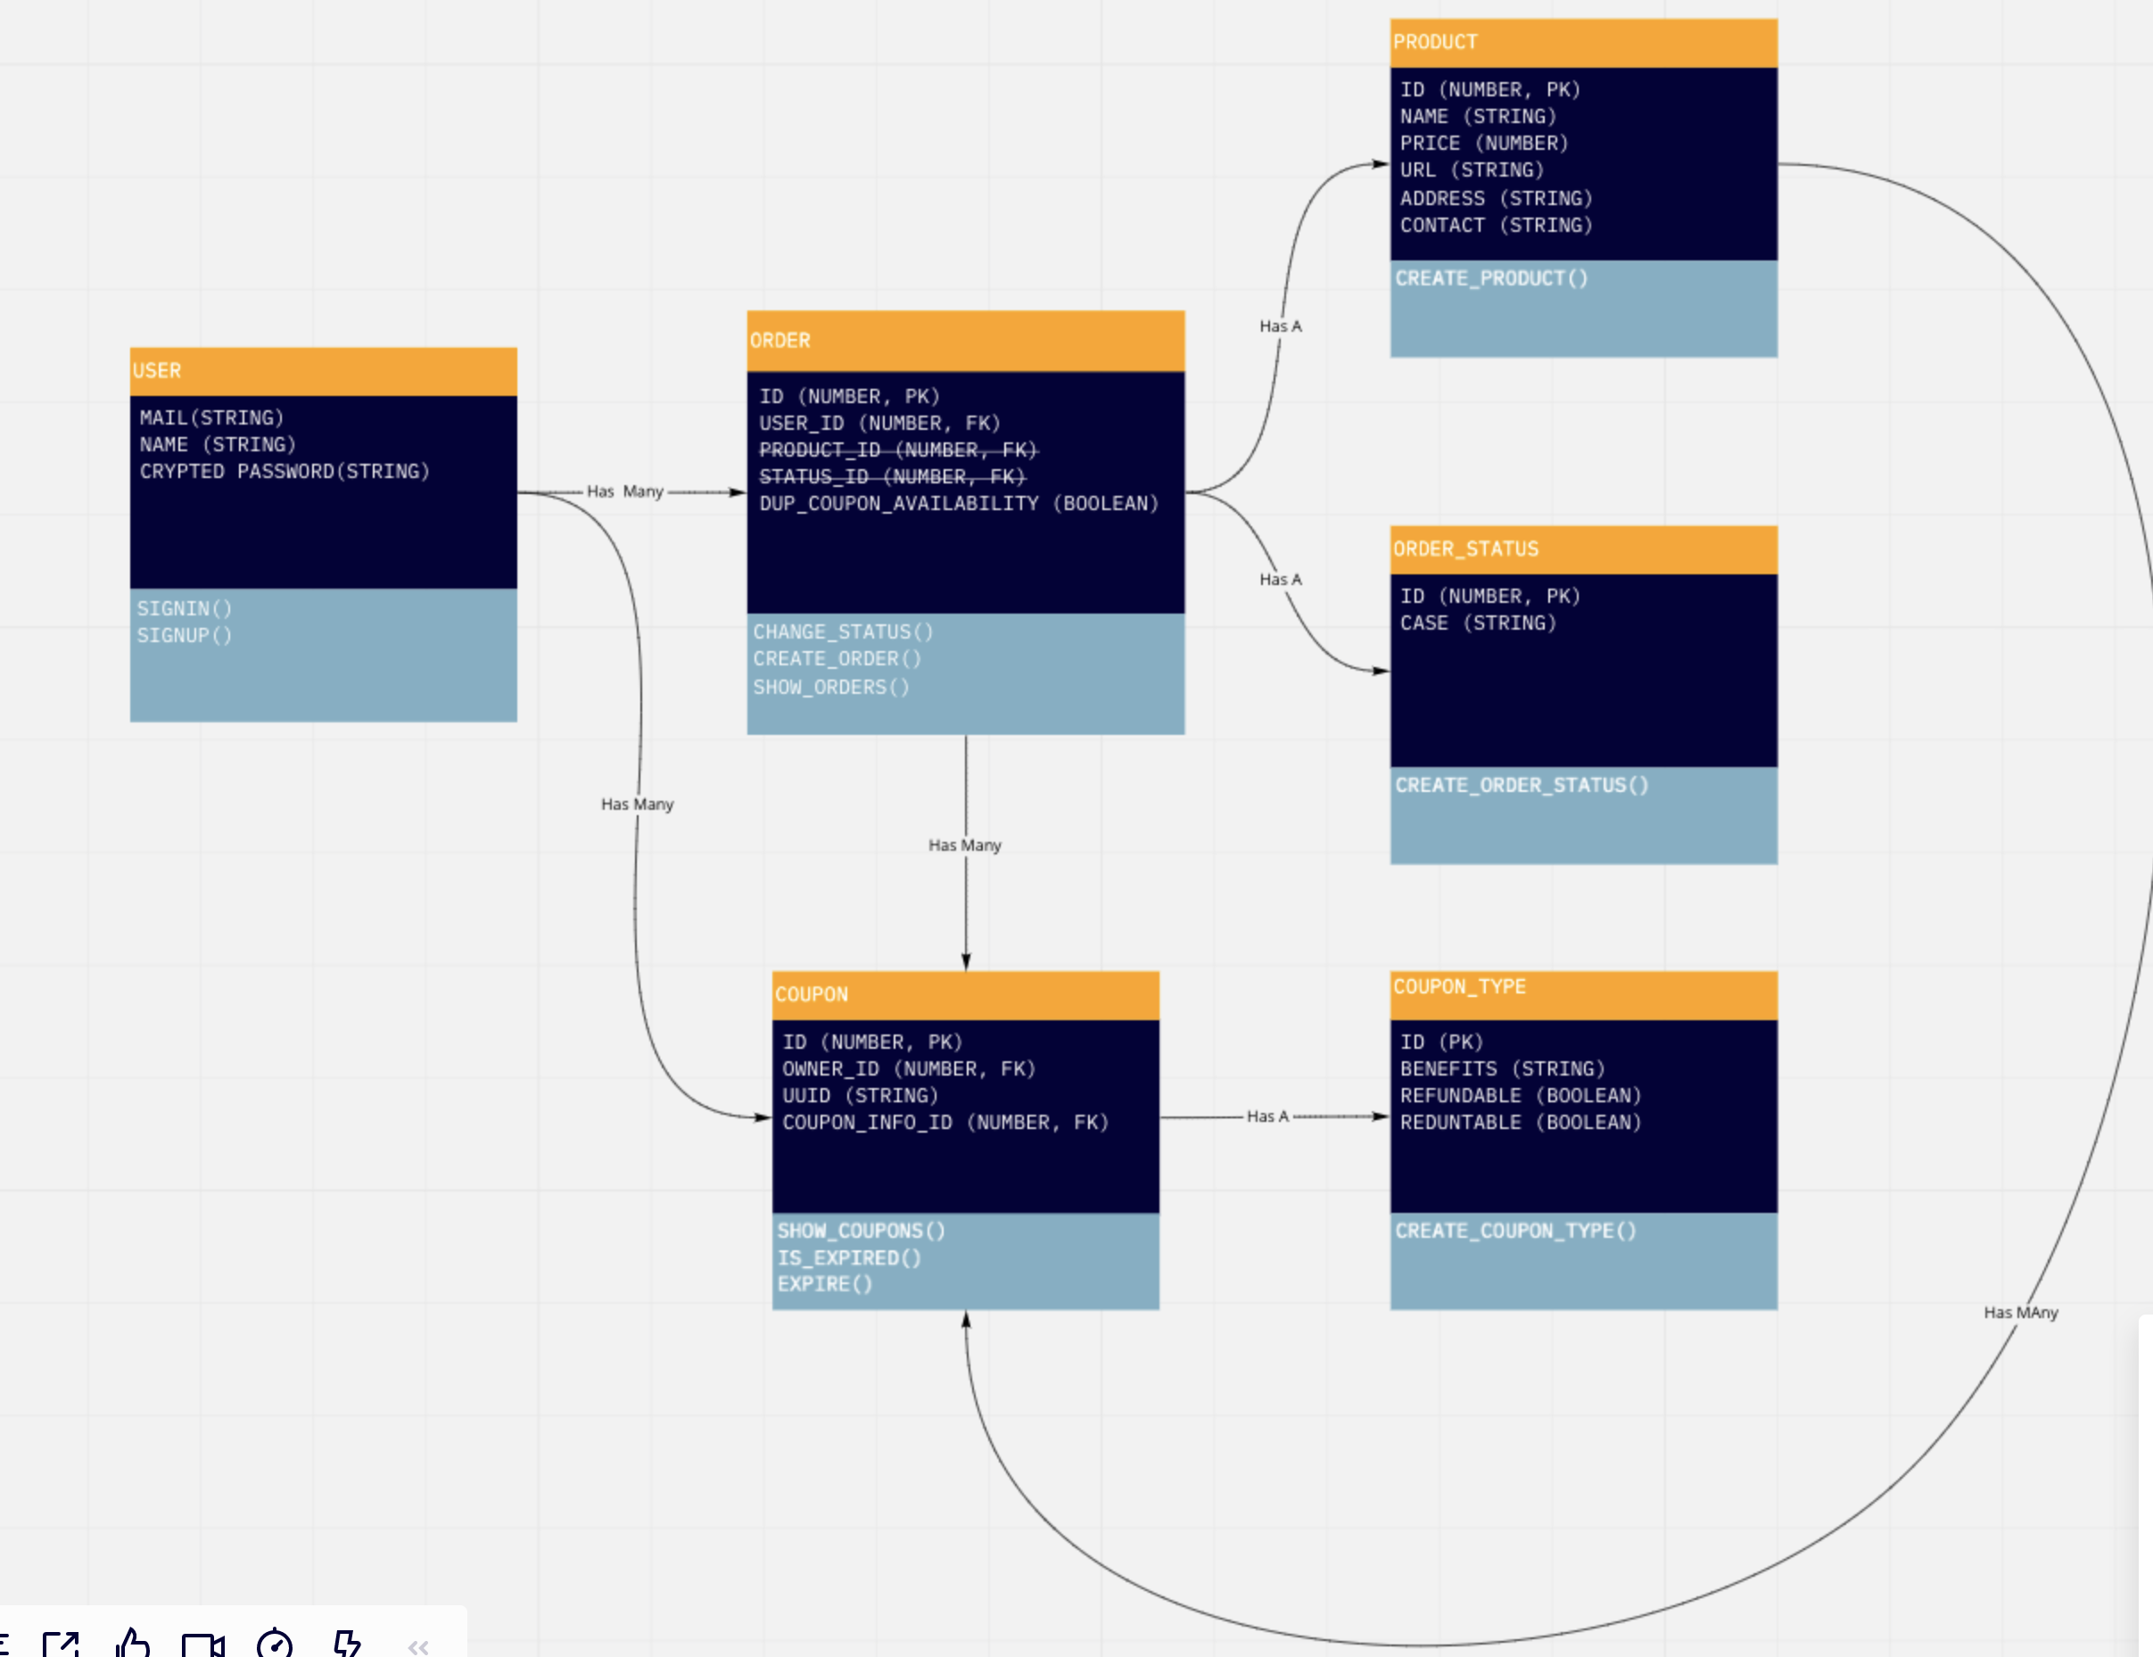Viewport: 2153px width, 1657px height.
Task: Select 'Has MAny' connector label
Action: (2020, 1312)
